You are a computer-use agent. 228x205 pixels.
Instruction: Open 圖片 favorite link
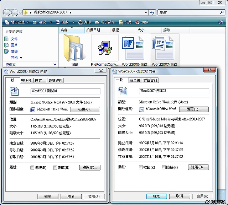click(14, 45)
